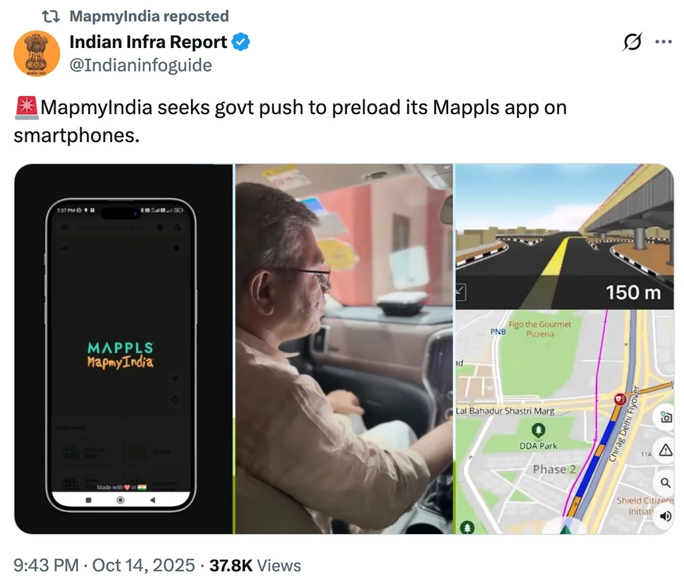Click the magnifier search icon on map

(666, 483)
